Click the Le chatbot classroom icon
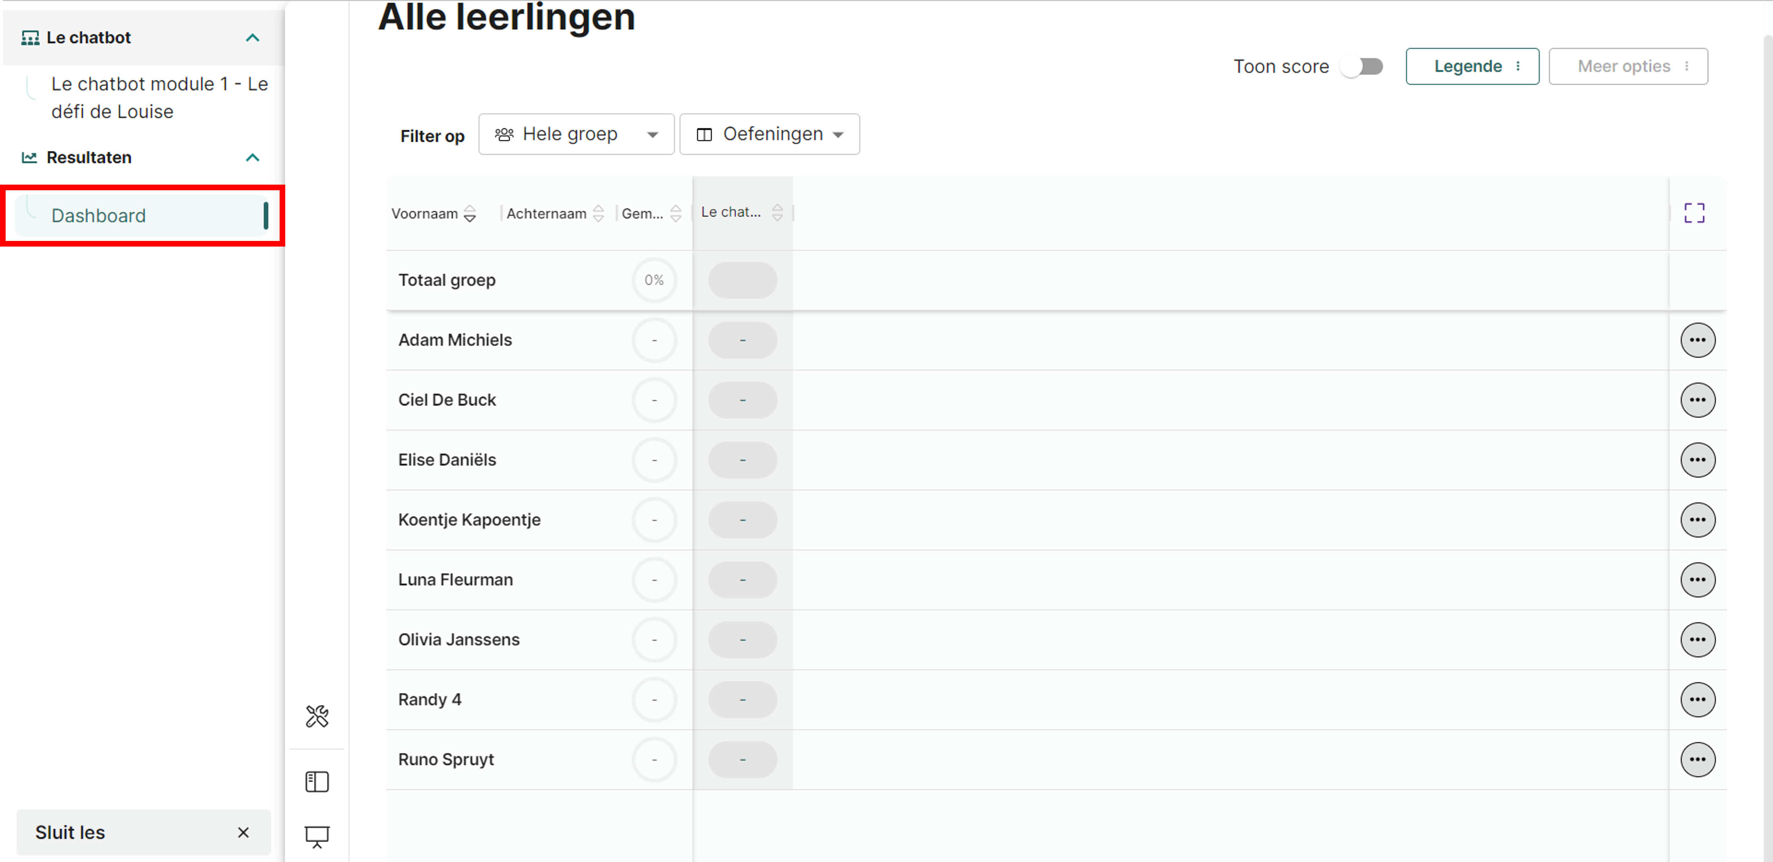1773x862 pixels. coord(30,37)
